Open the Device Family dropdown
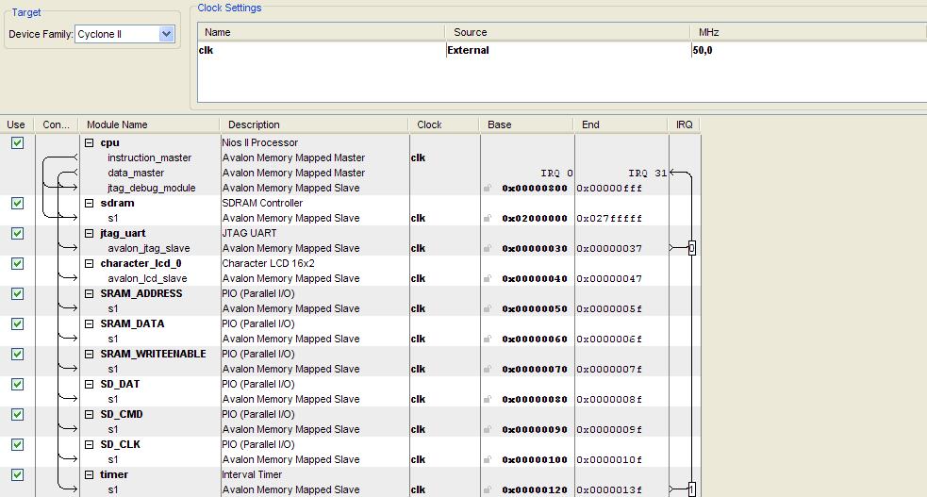Screen dimensions: 927x497 coord(167,34)
